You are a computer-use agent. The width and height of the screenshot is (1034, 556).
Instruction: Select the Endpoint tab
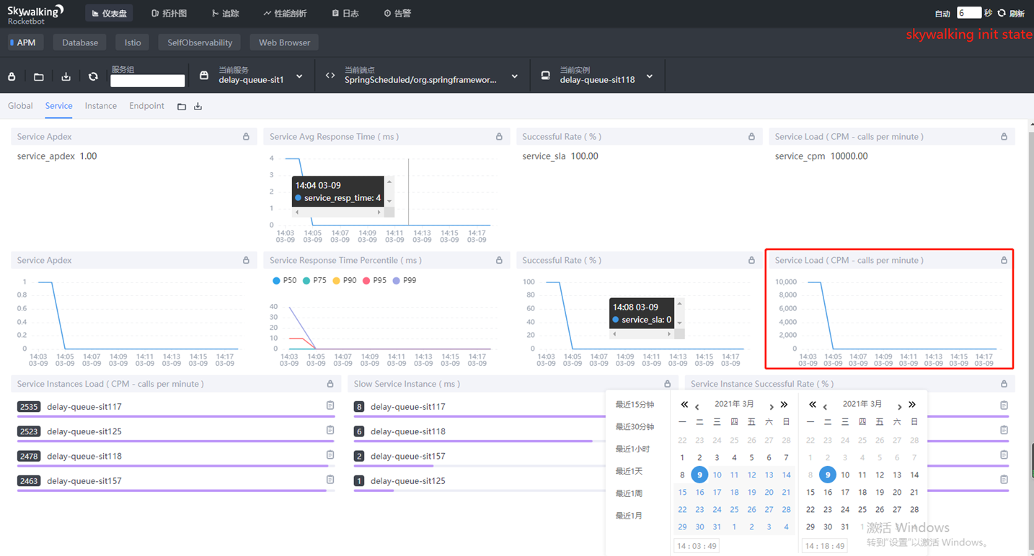(147, 106)
